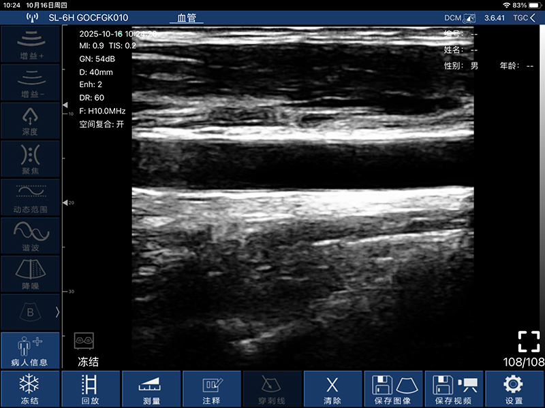Save the image with 保存图像
Screen dimensions: 545x408
point(394,389)
